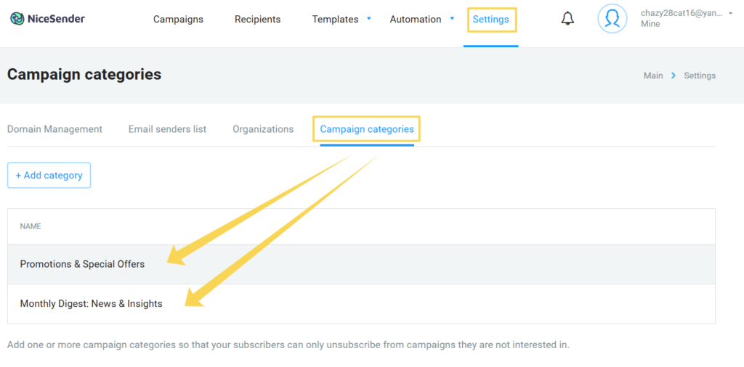Select Templates in the navigation bar
This screenshot has height=367, width=744.
pos(335,20)
